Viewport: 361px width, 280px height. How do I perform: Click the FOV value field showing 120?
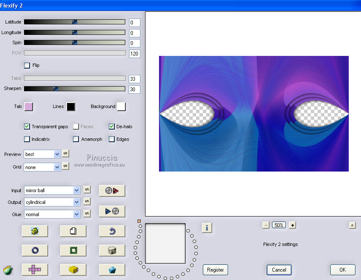[135, 54]
